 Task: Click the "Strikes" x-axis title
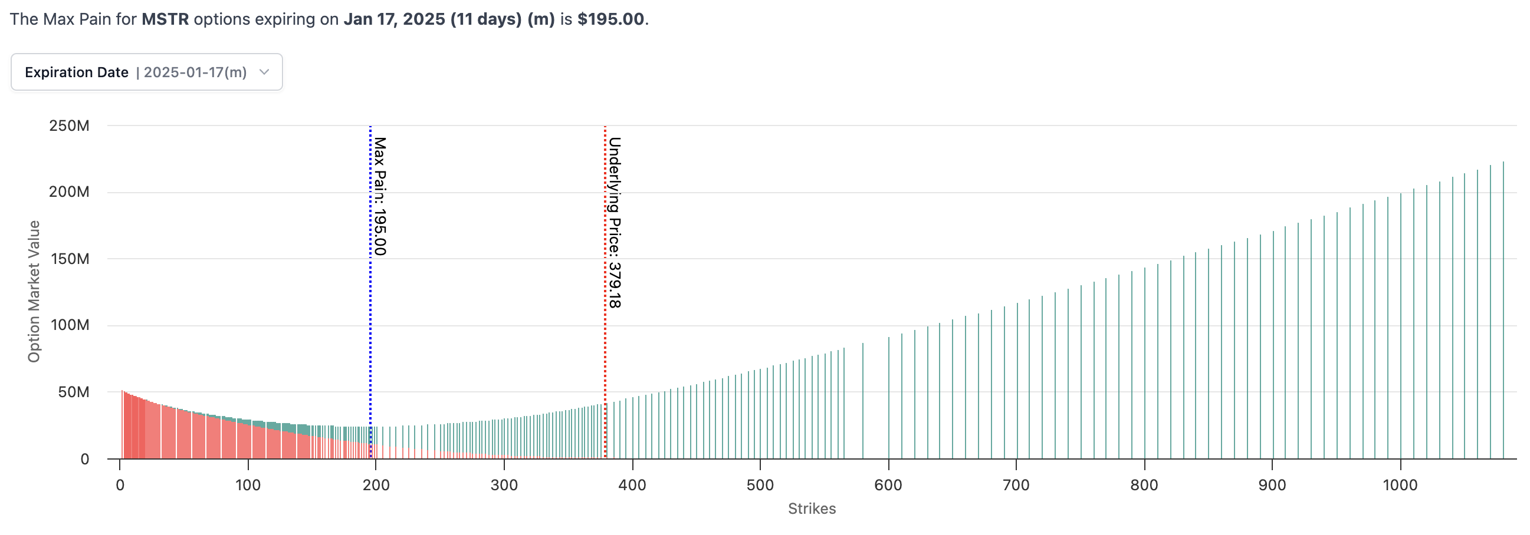812,509
